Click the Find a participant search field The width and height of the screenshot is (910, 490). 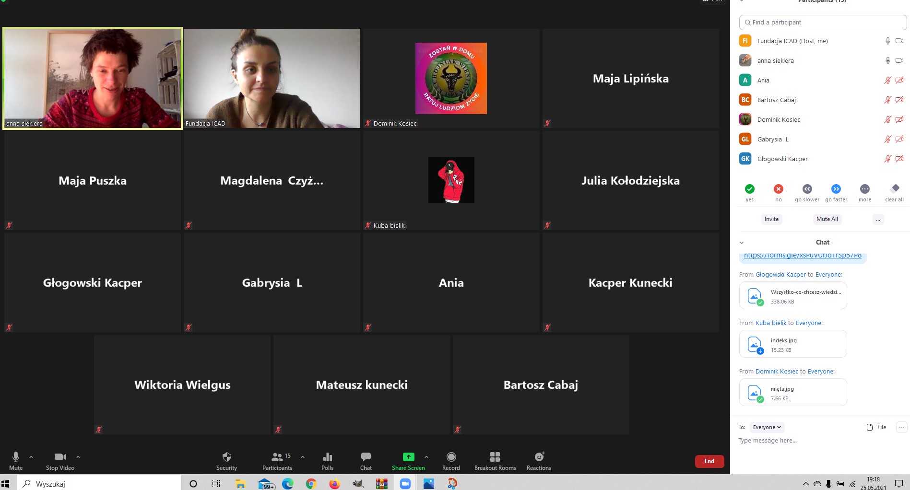coord(823,23)
